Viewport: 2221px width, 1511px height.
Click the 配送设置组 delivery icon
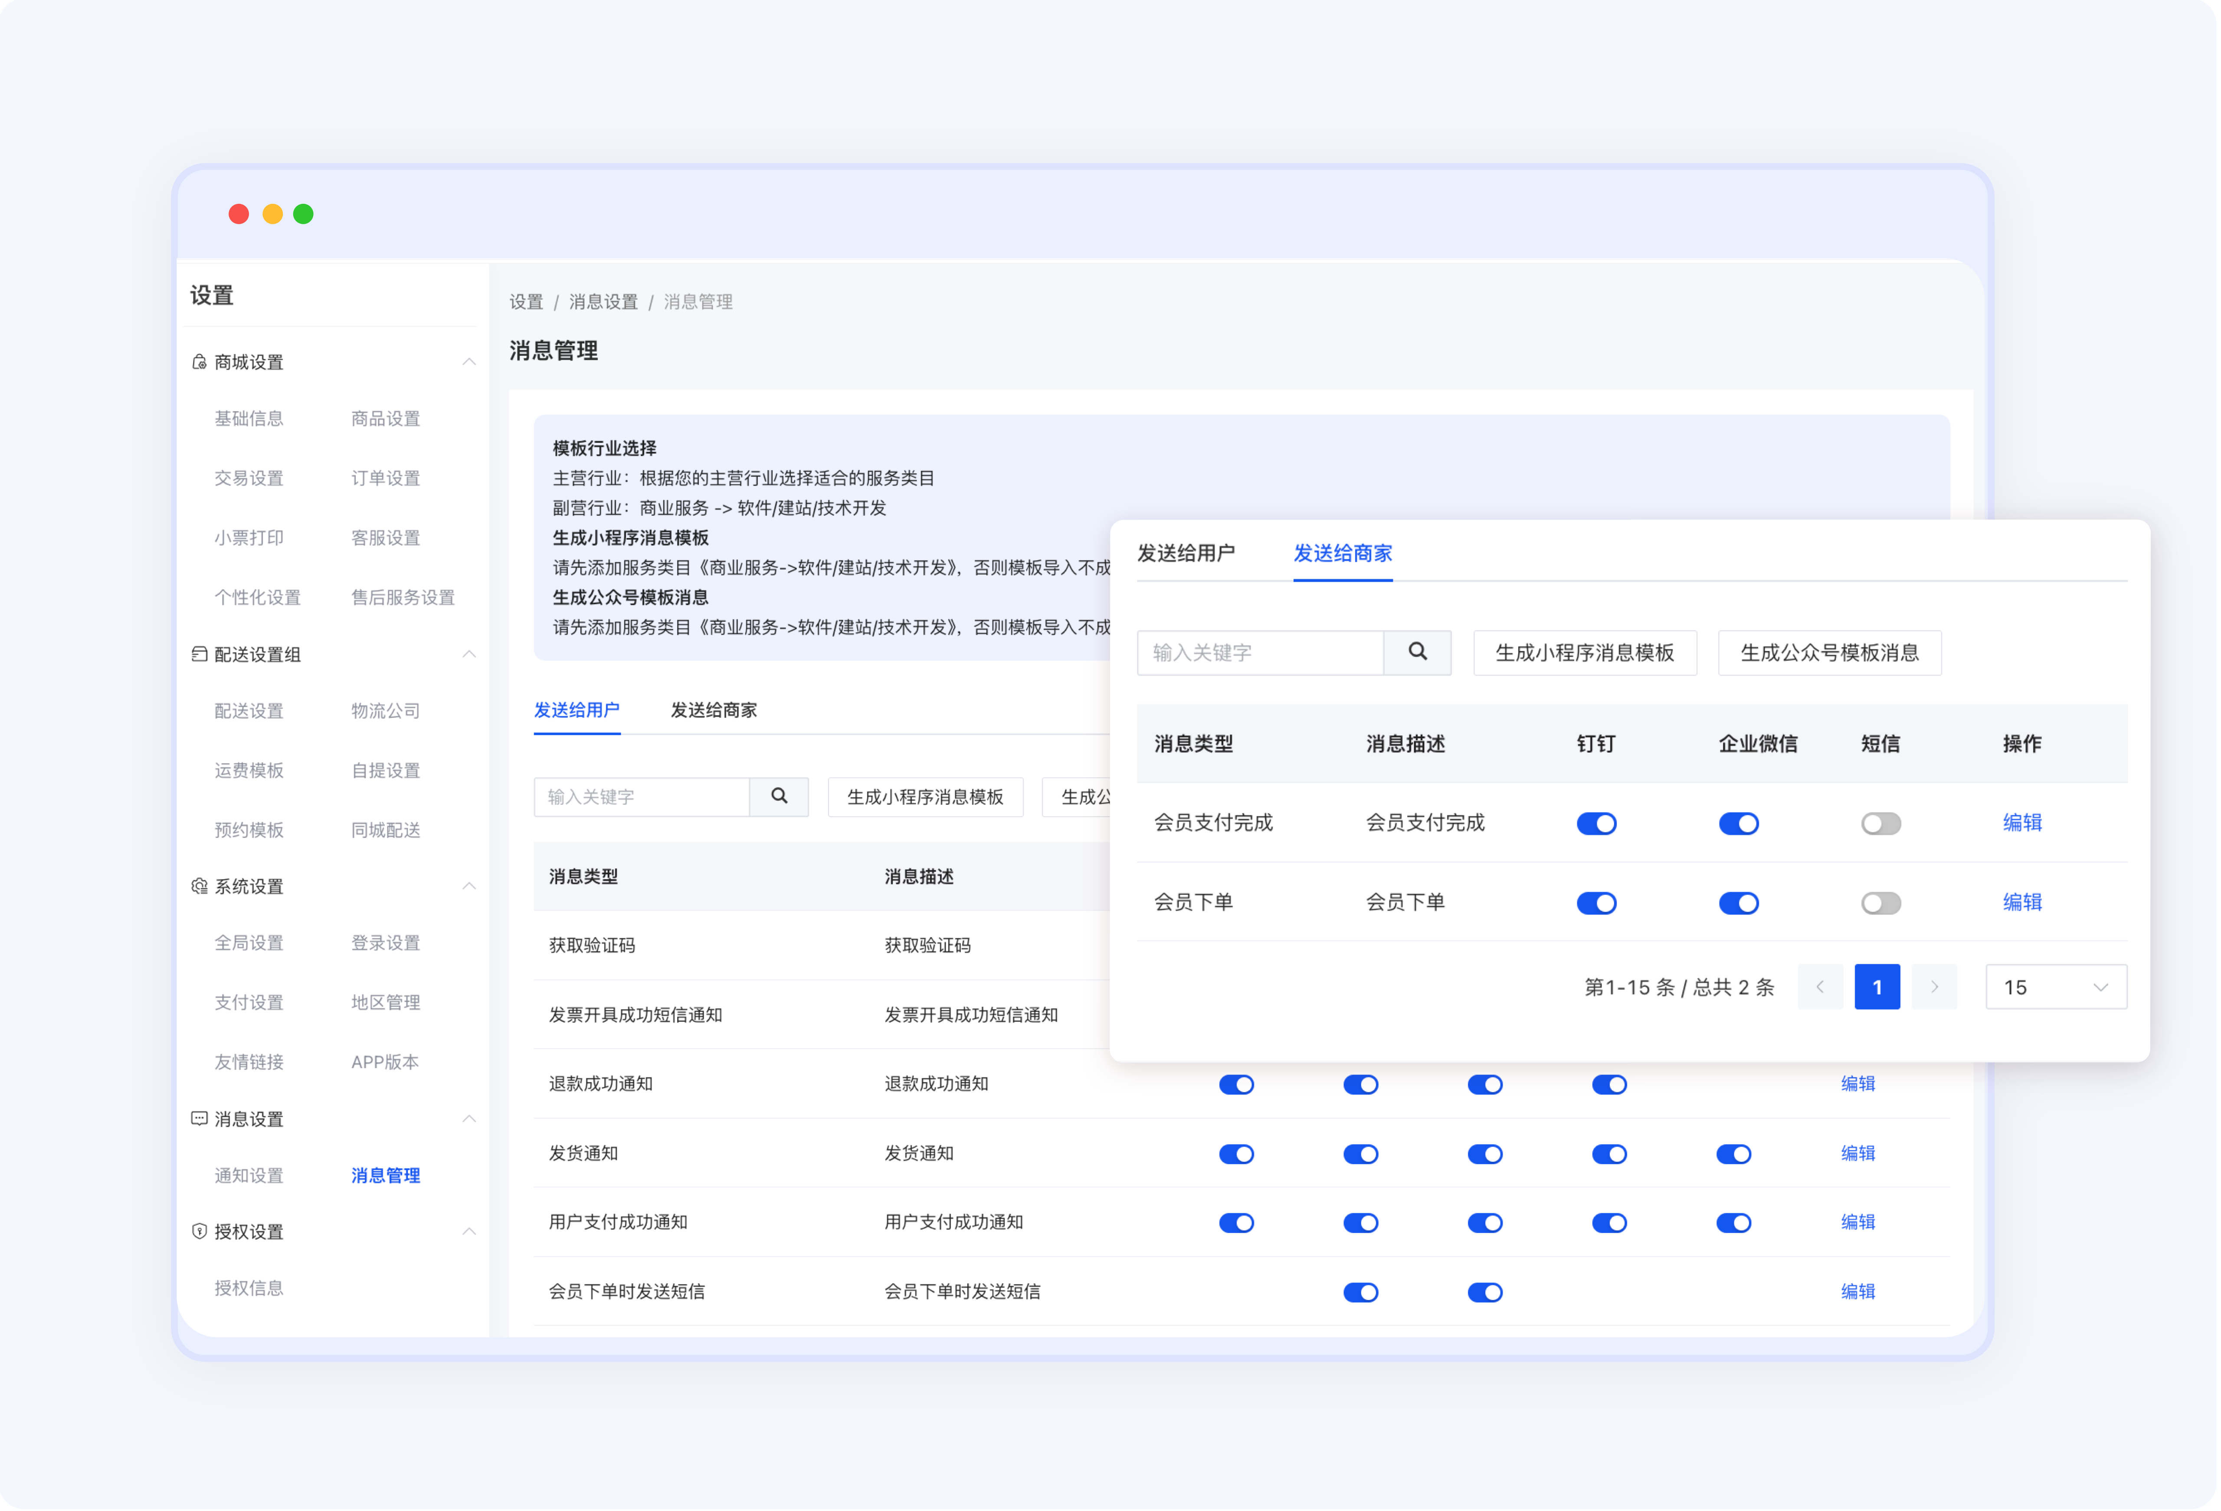point(199,655)
